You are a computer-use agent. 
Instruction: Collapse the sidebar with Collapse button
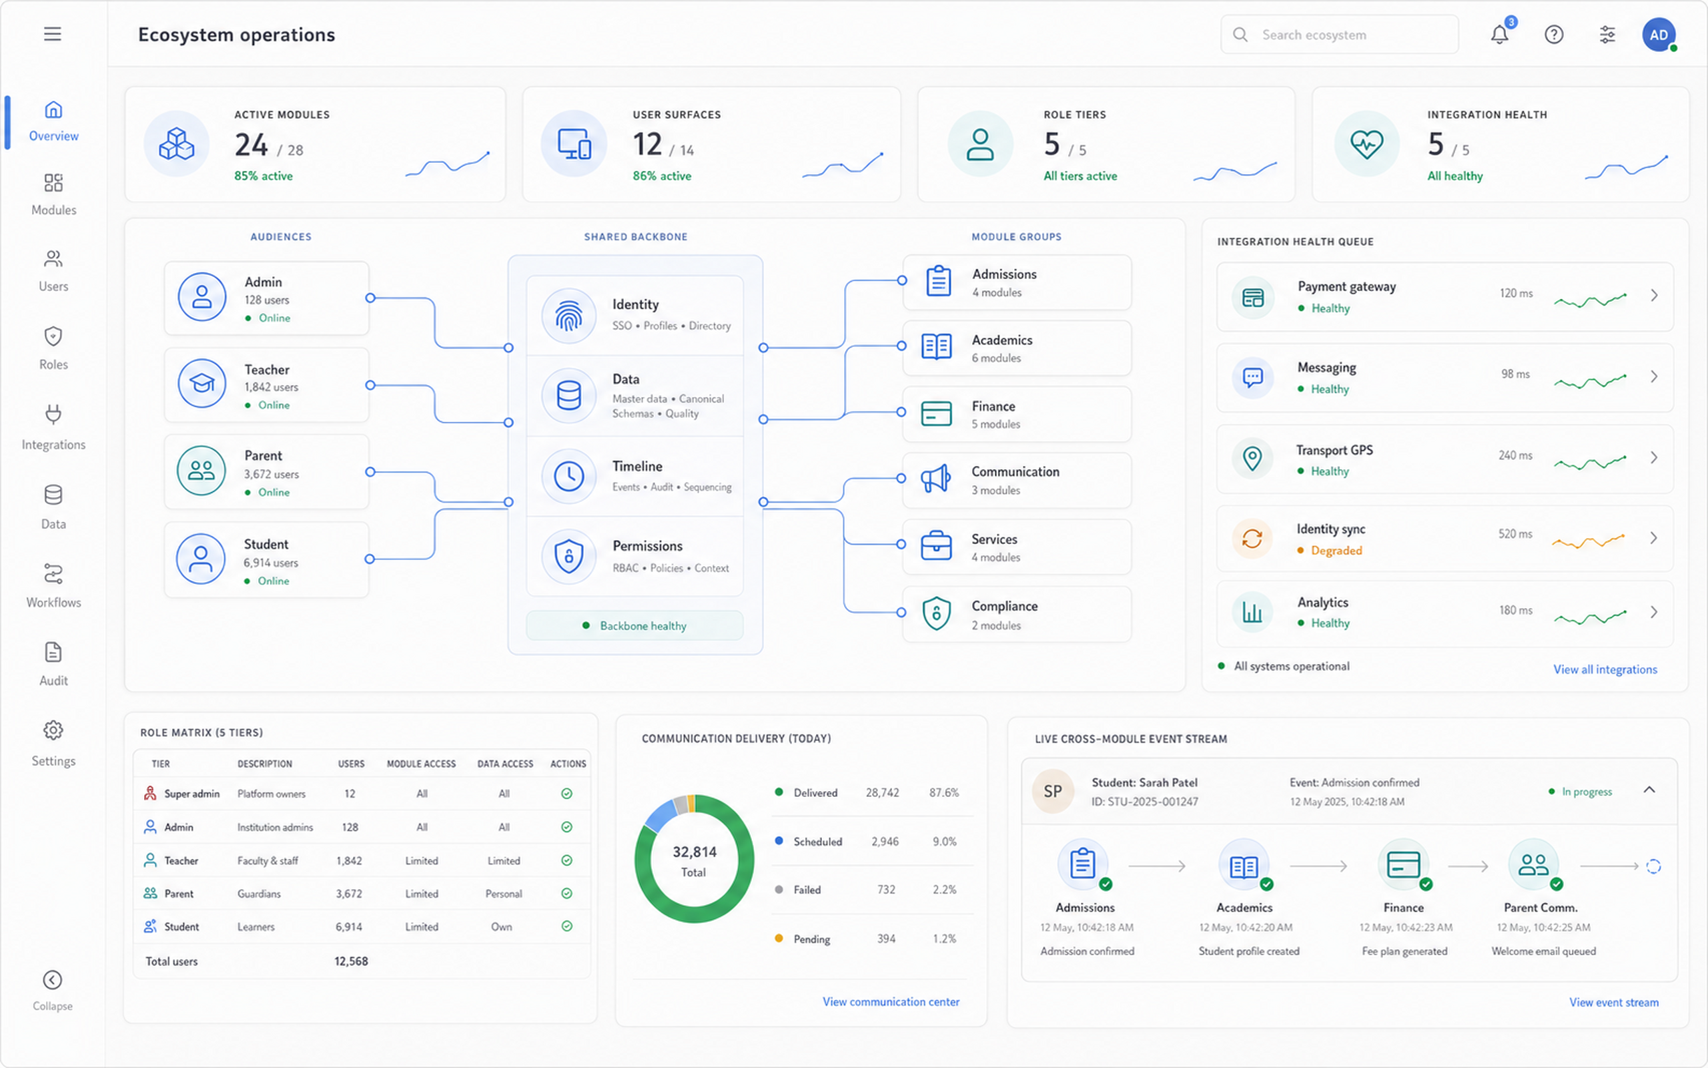tap(52, 991)
